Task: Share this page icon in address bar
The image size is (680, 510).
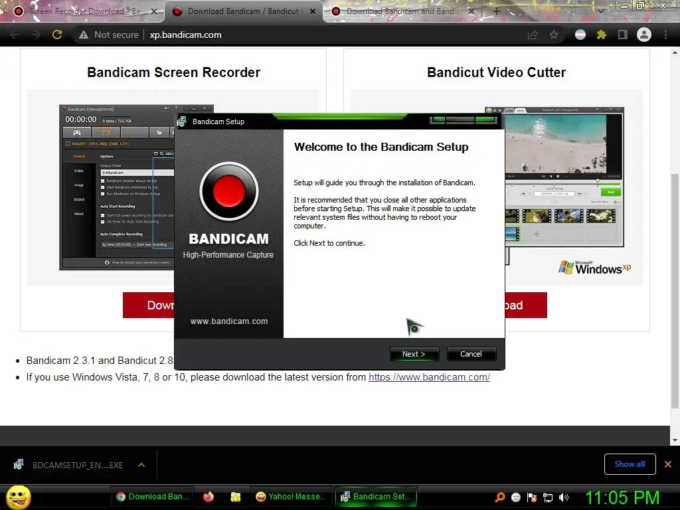Action: point(533,35)
